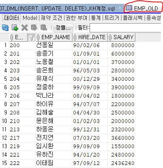Select row number 15
The height and width of the screenshot is (168, 163).
tap(5, 163)
